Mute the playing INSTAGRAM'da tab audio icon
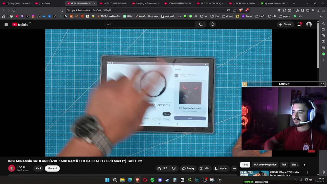Screen dimensions: 327x184 click(72, 3)
